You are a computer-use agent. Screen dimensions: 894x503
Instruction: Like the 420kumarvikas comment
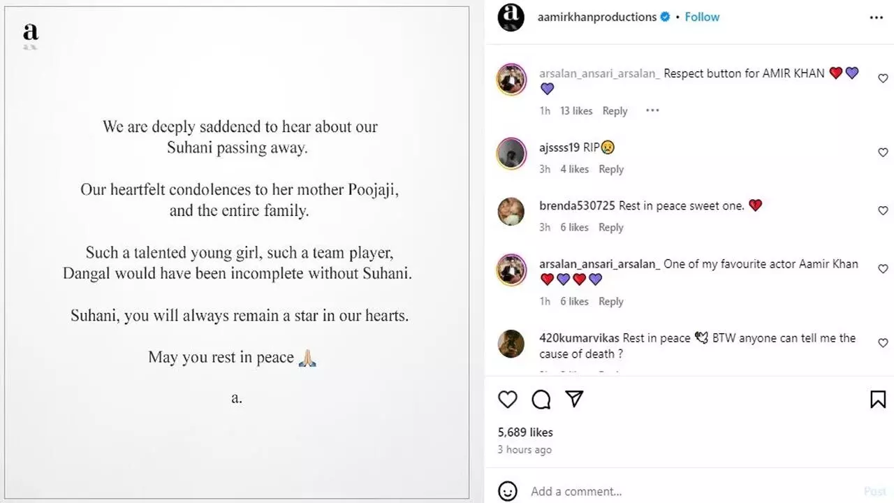click(x=883, y=343)
